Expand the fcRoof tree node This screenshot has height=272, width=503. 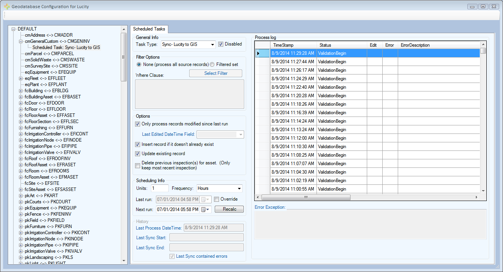[x=21, y=159]
